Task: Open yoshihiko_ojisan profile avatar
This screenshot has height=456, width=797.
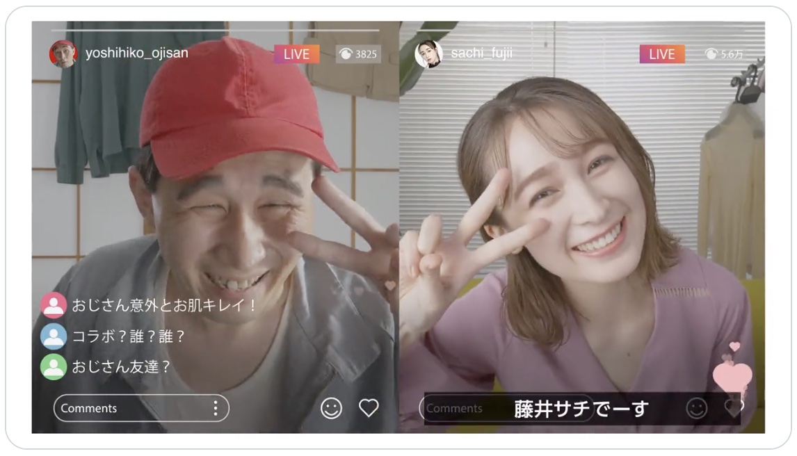Action: pos(63,54)
